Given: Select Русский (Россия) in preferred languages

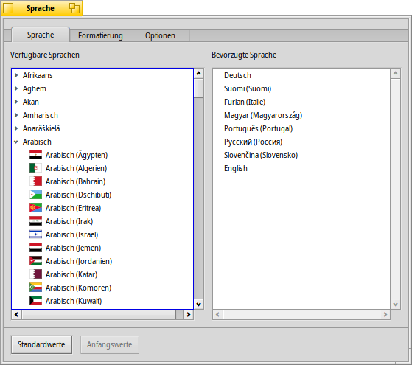Looking at the screenshot, I should click(253, 142).
